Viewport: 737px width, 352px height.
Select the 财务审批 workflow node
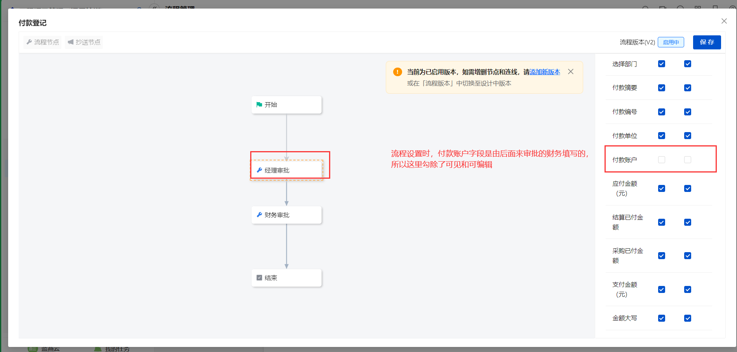[287, 215]
